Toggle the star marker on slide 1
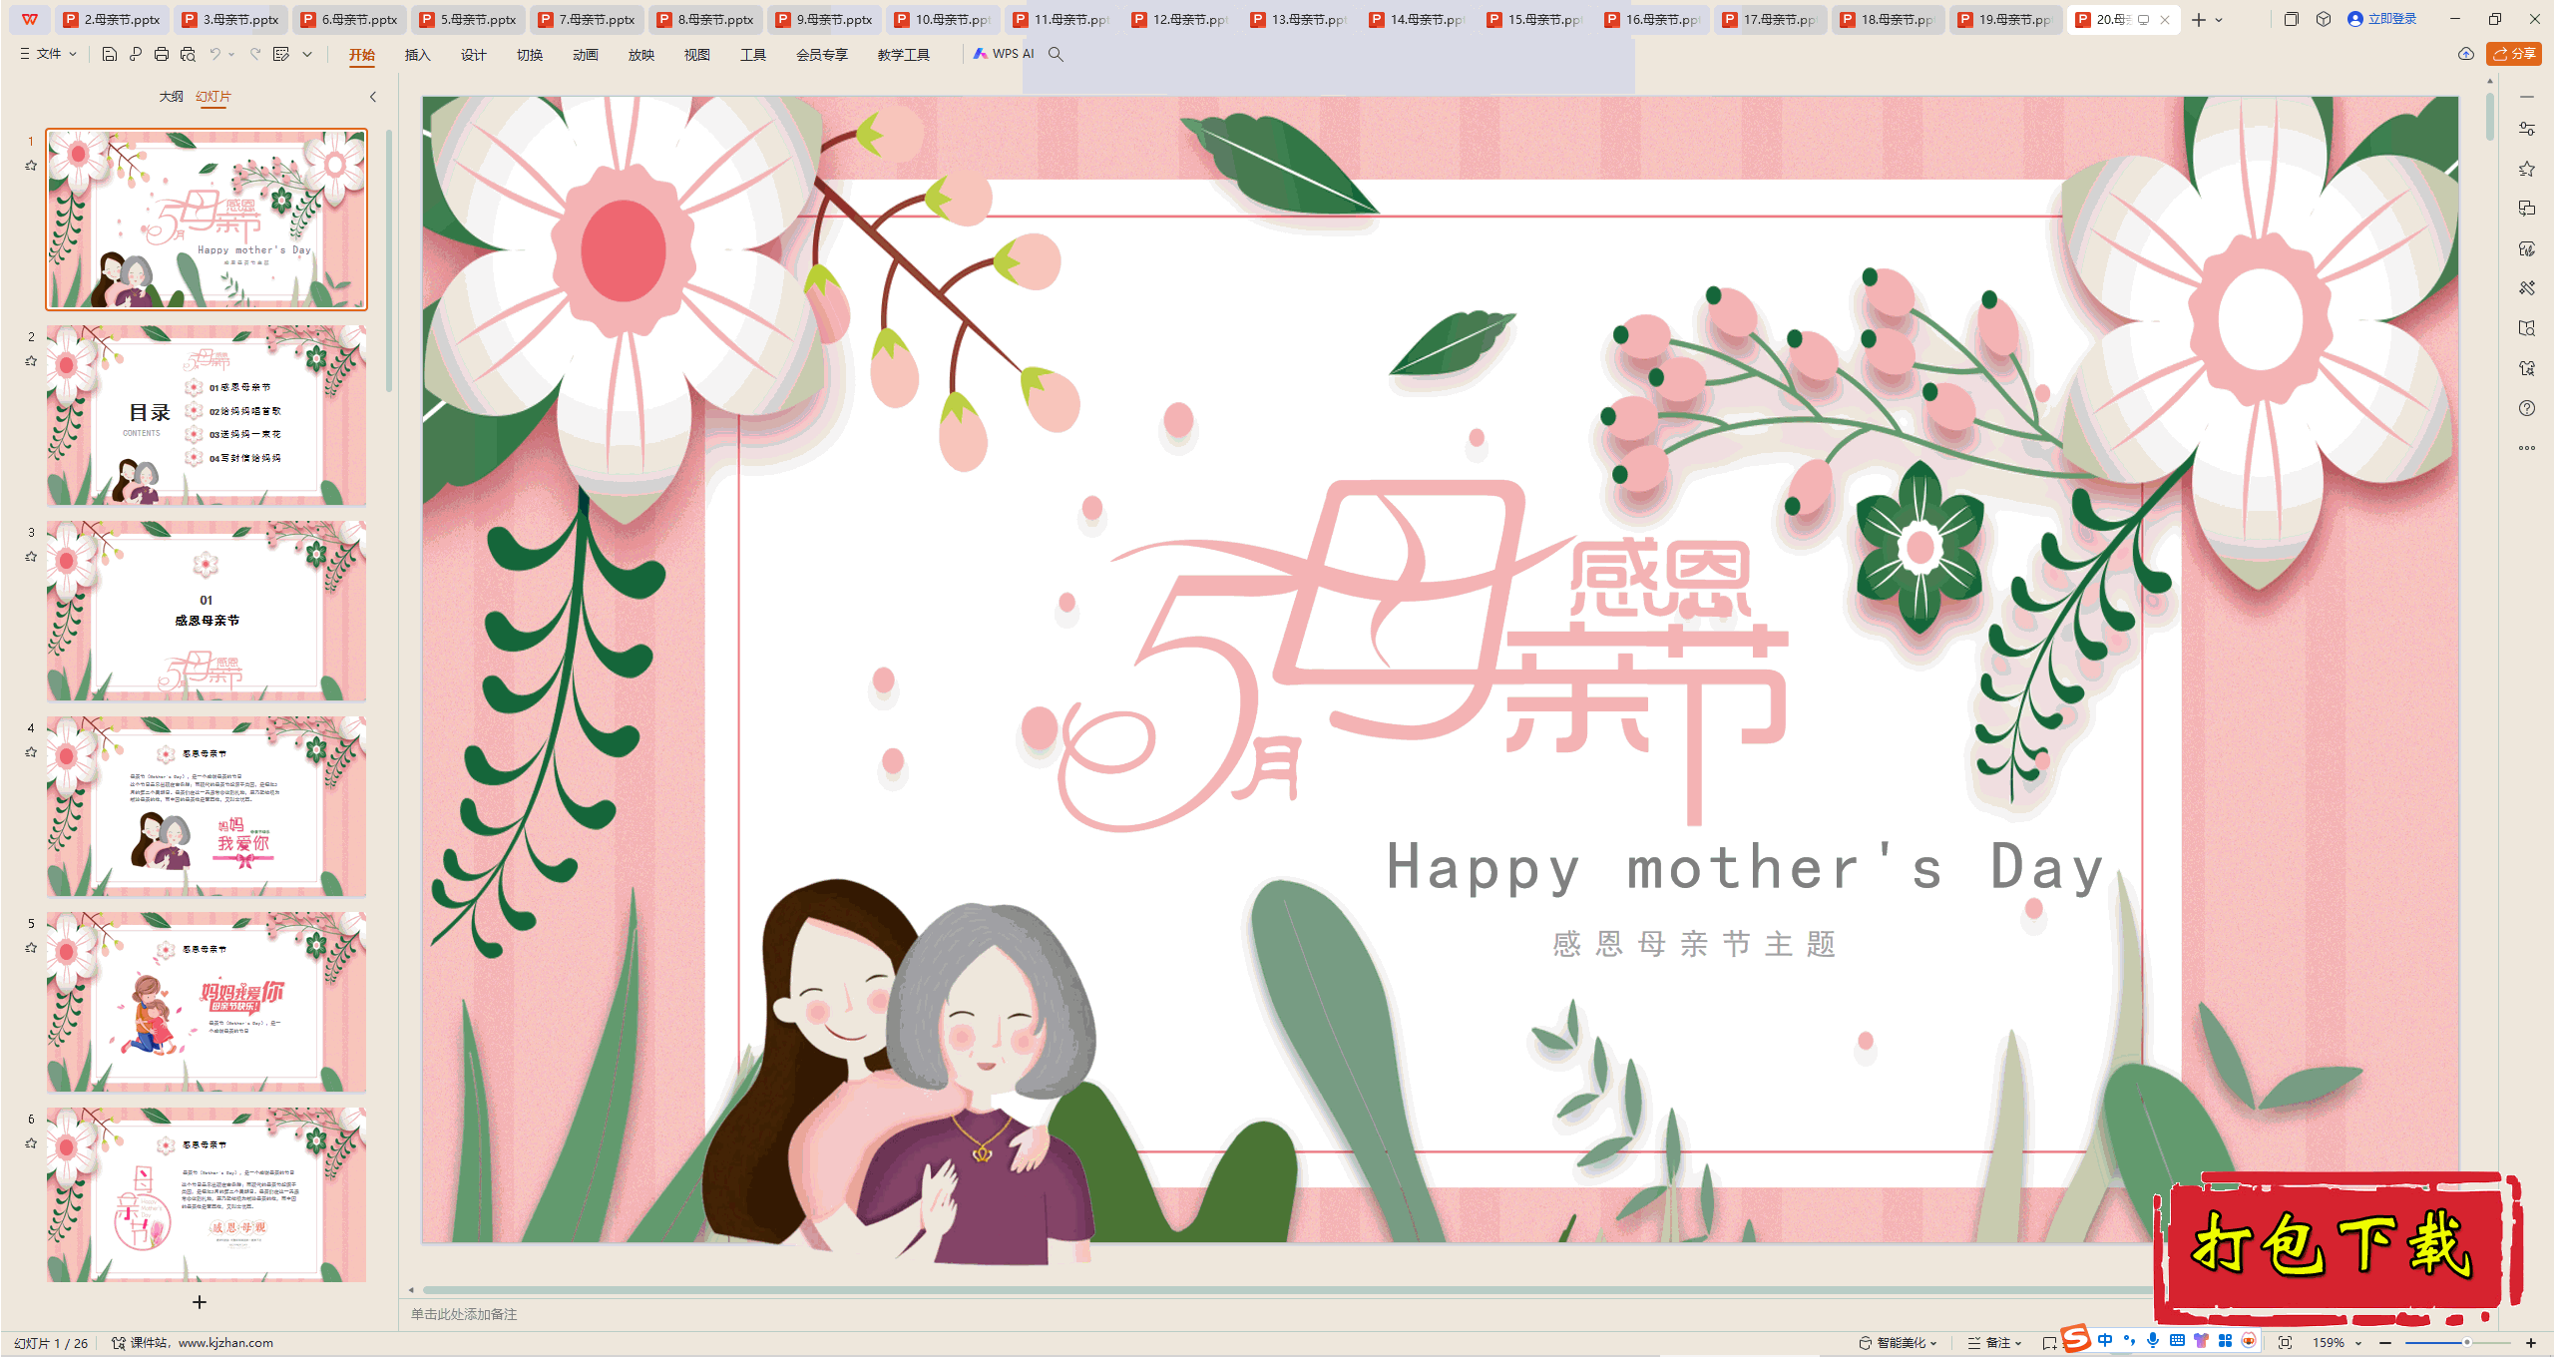The height and width of the screenshot is (1357, 2554). click(31, 166)
